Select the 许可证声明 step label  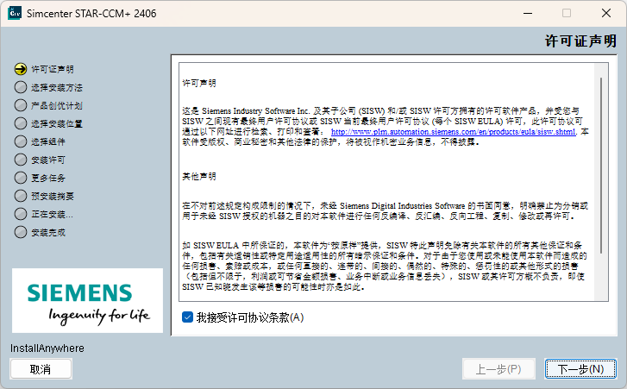(x=53, y=69)
